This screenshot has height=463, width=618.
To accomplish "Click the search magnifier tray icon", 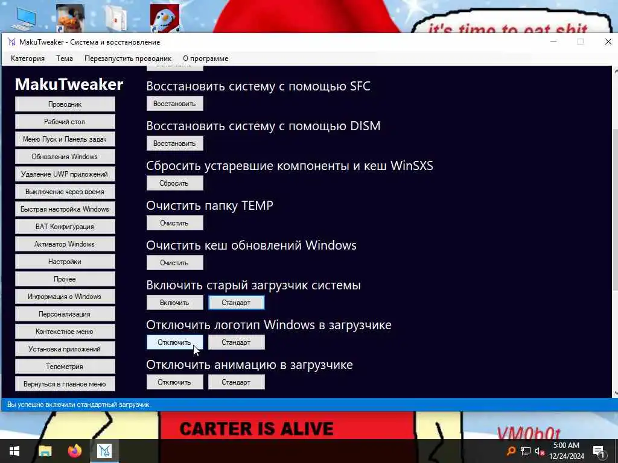I will pos(511,451).
